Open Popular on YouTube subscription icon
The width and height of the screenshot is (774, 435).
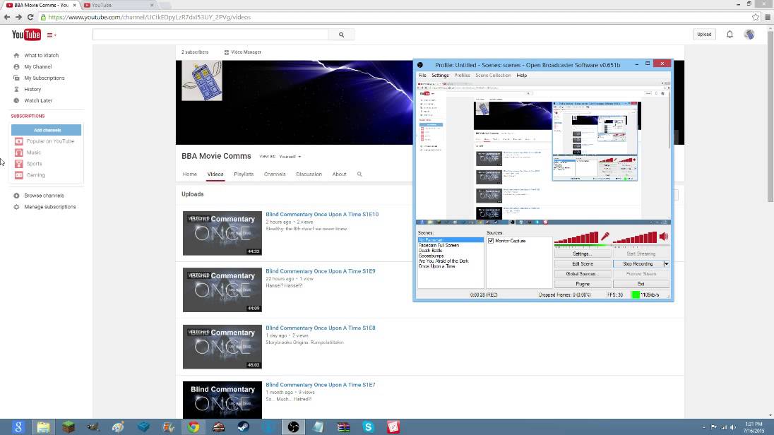tap(19, 141)
